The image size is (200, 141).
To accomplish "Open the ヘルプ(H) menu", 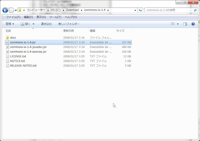I will (x=71, y=17).
